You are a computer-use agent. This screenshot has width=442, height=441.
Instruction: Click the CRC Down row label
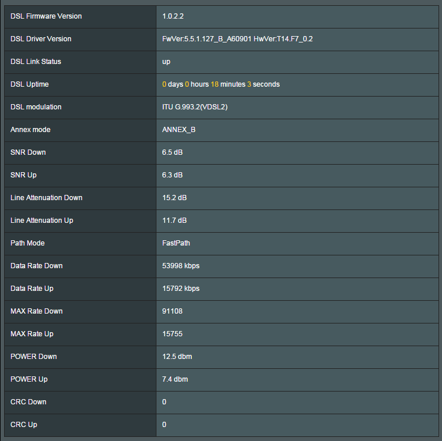click(x=28, y=402)
